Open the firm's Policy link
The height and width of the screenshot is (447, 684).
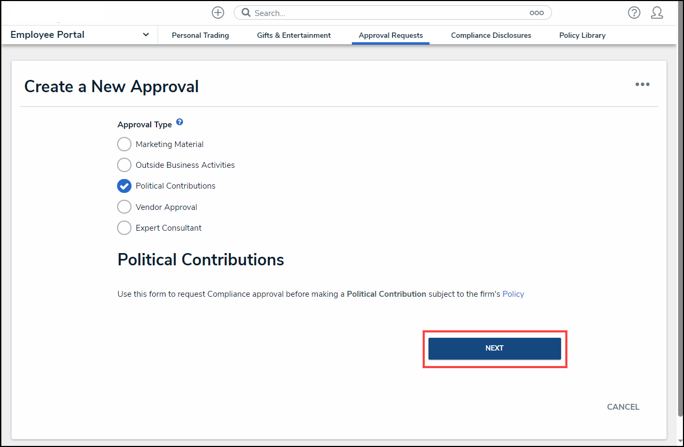coord(513,294)
